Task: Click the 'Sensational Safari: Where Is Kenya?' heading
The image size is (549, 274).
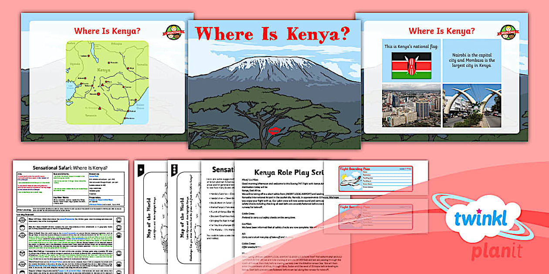Action: click(70, 168)
